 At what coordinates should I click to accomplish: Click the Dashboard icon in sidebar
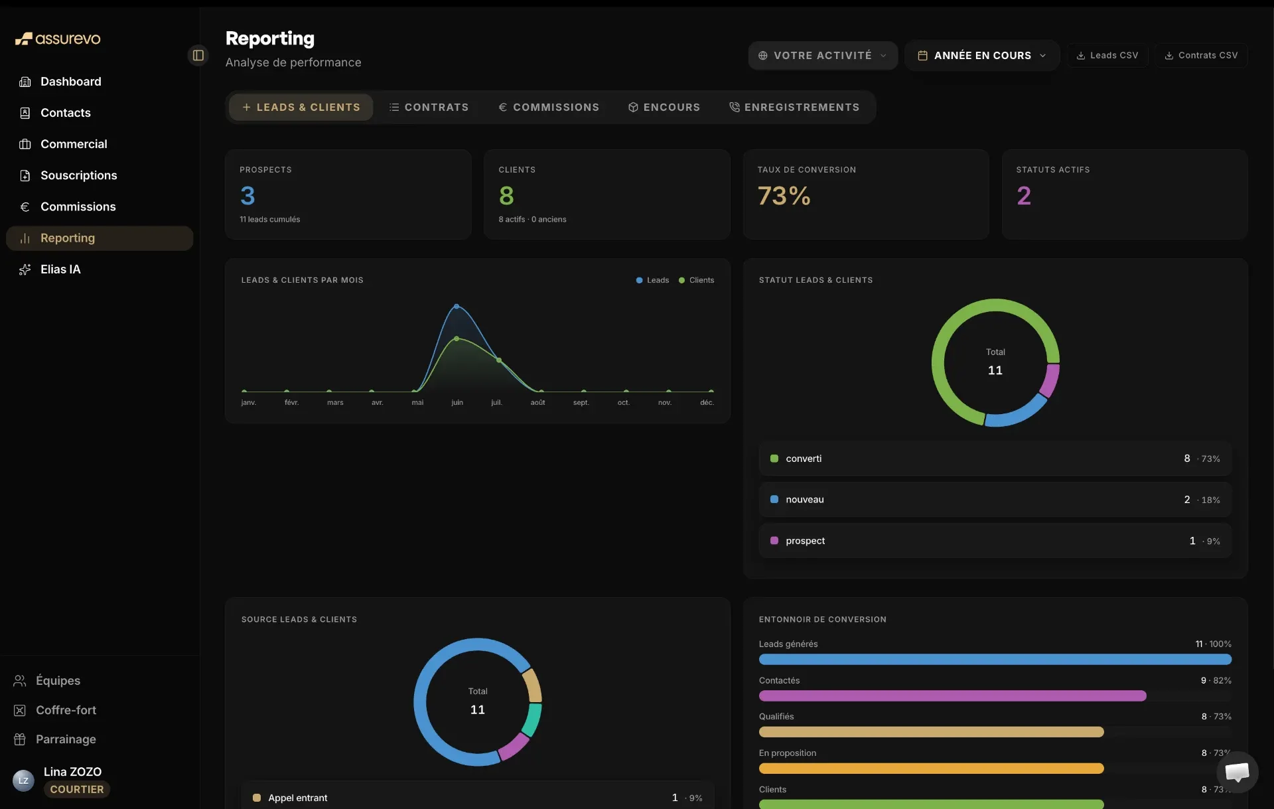click(25, 82)
